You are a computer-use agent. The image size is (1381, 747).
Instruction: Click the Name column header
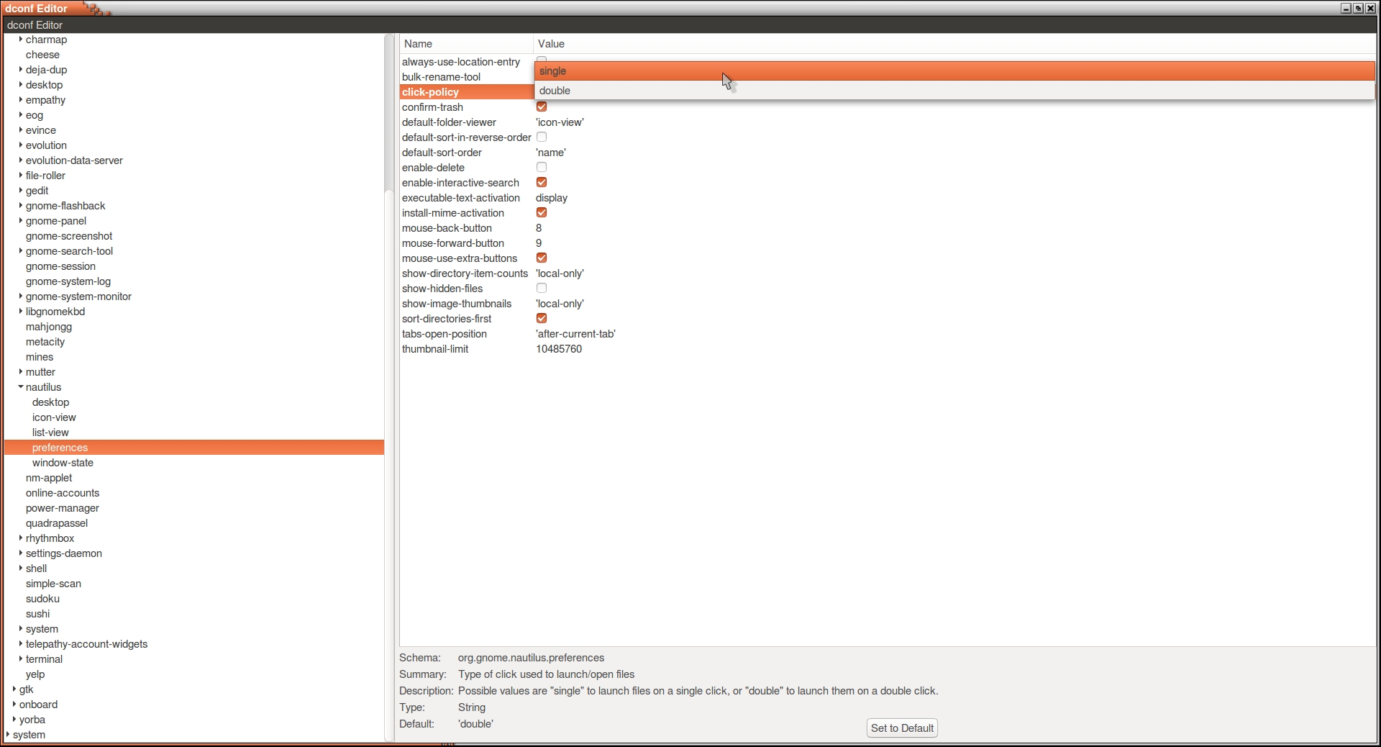point(466,44)
